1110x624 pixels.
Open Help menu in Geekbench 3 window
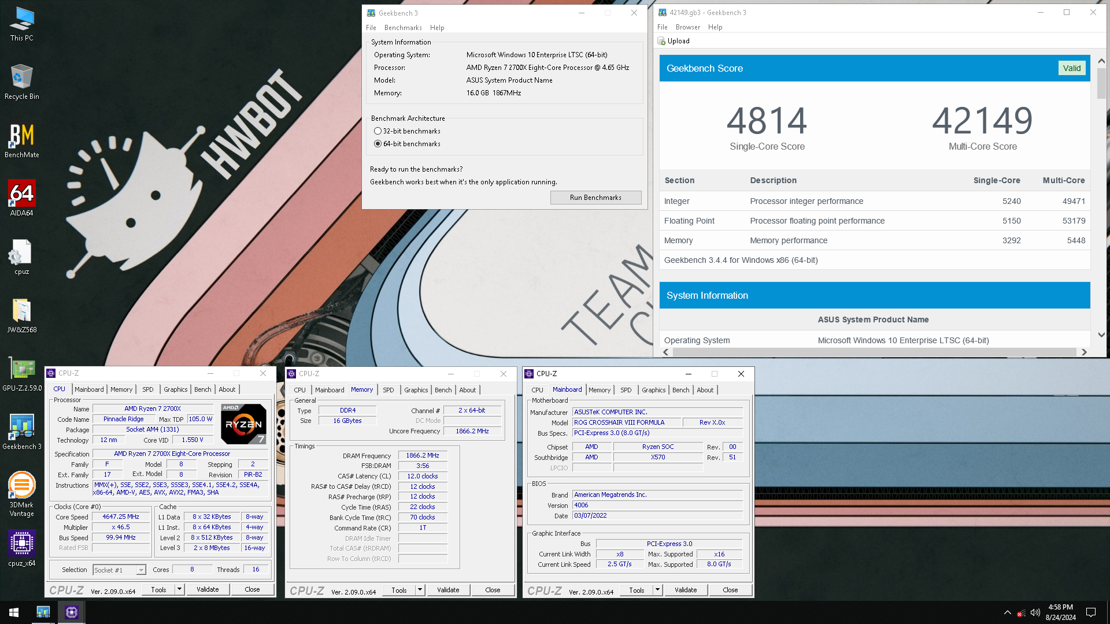437,28
